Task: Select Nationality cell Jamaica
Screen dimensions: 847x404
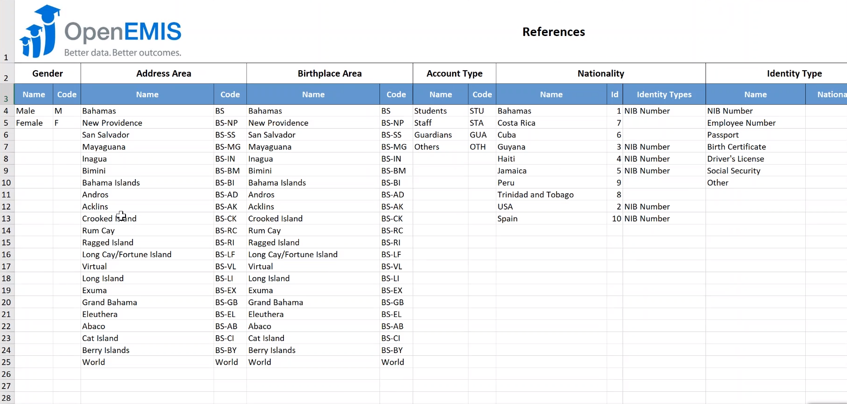Action: [551, 171]
